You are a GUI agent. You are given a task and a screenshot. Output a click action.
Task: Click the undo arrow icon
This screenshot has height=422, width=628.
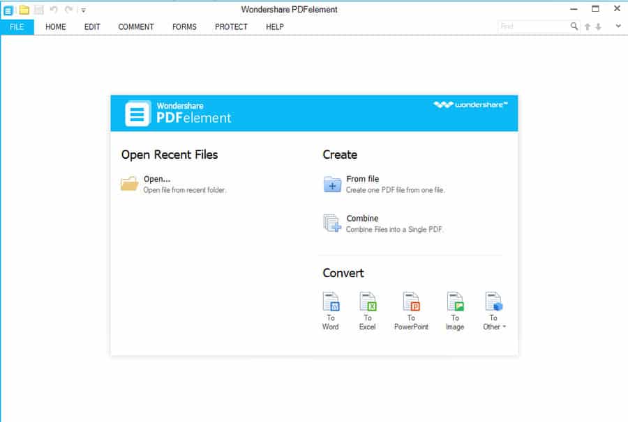[54, 10]
